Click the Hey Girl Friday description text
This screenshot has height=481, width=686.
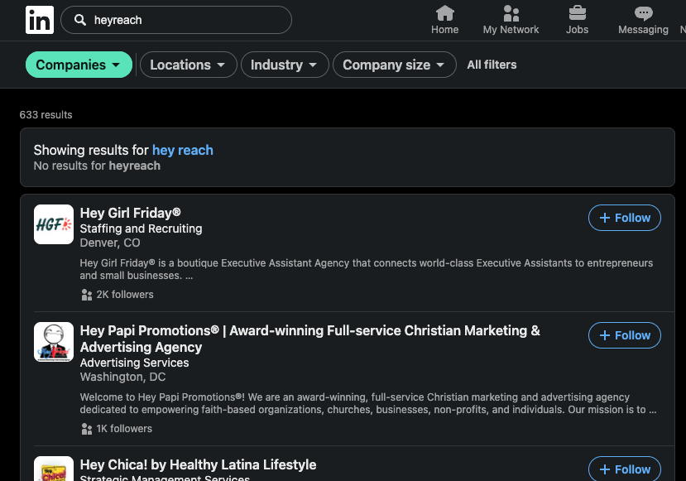coord(367,269)
